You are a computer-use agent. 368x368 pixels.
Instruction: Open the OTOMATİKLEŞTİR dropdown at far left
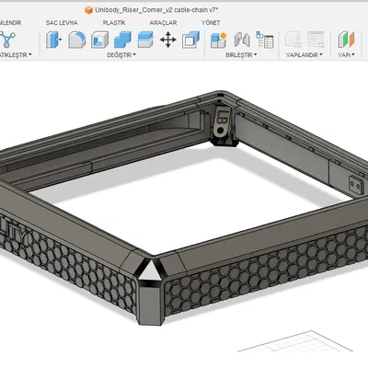coord(16,55)
